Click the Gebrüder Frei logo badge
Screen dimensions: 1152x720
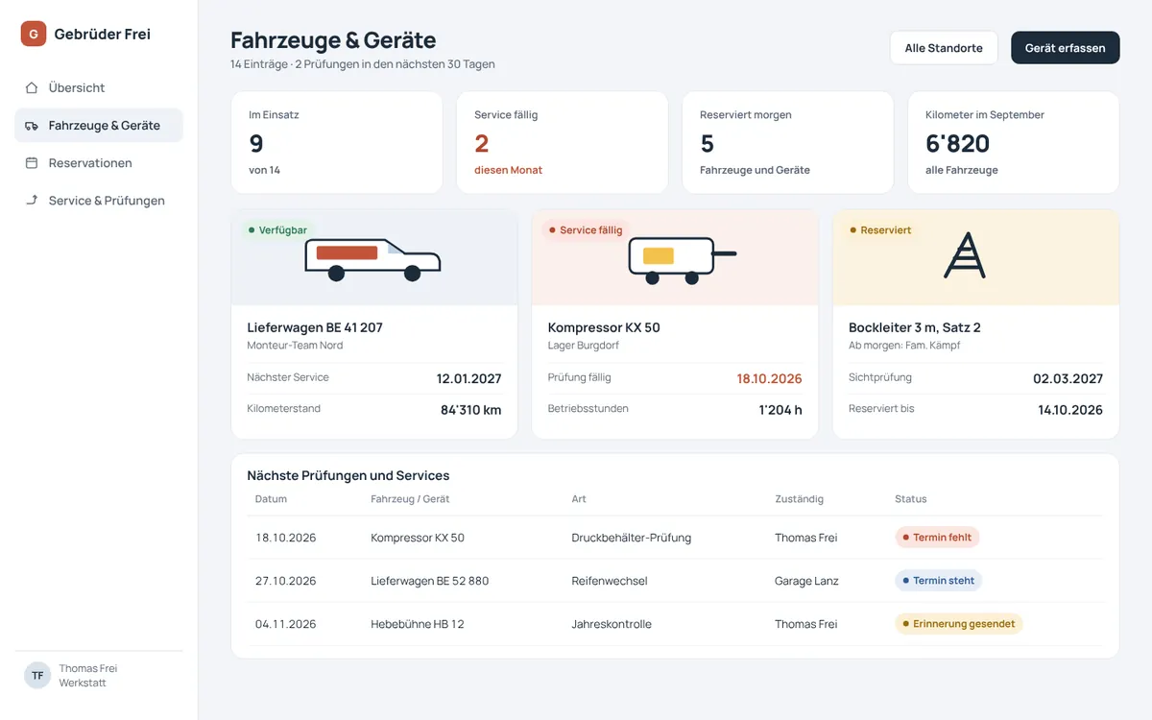pyautogui.click(x=34, y=34)
